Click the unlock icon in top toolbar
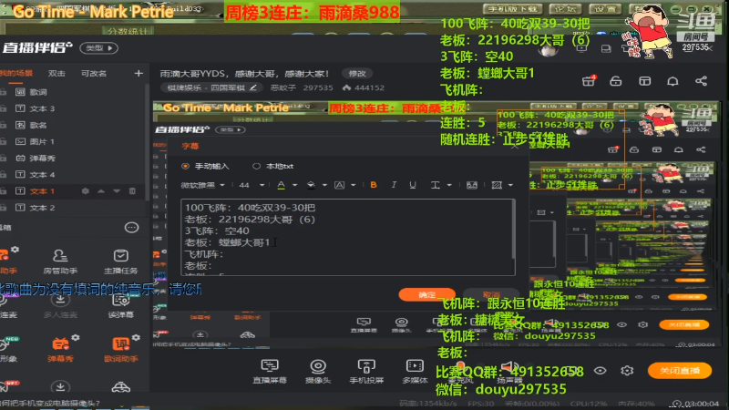This screenshot has height=410, width=729. (616, 81)
